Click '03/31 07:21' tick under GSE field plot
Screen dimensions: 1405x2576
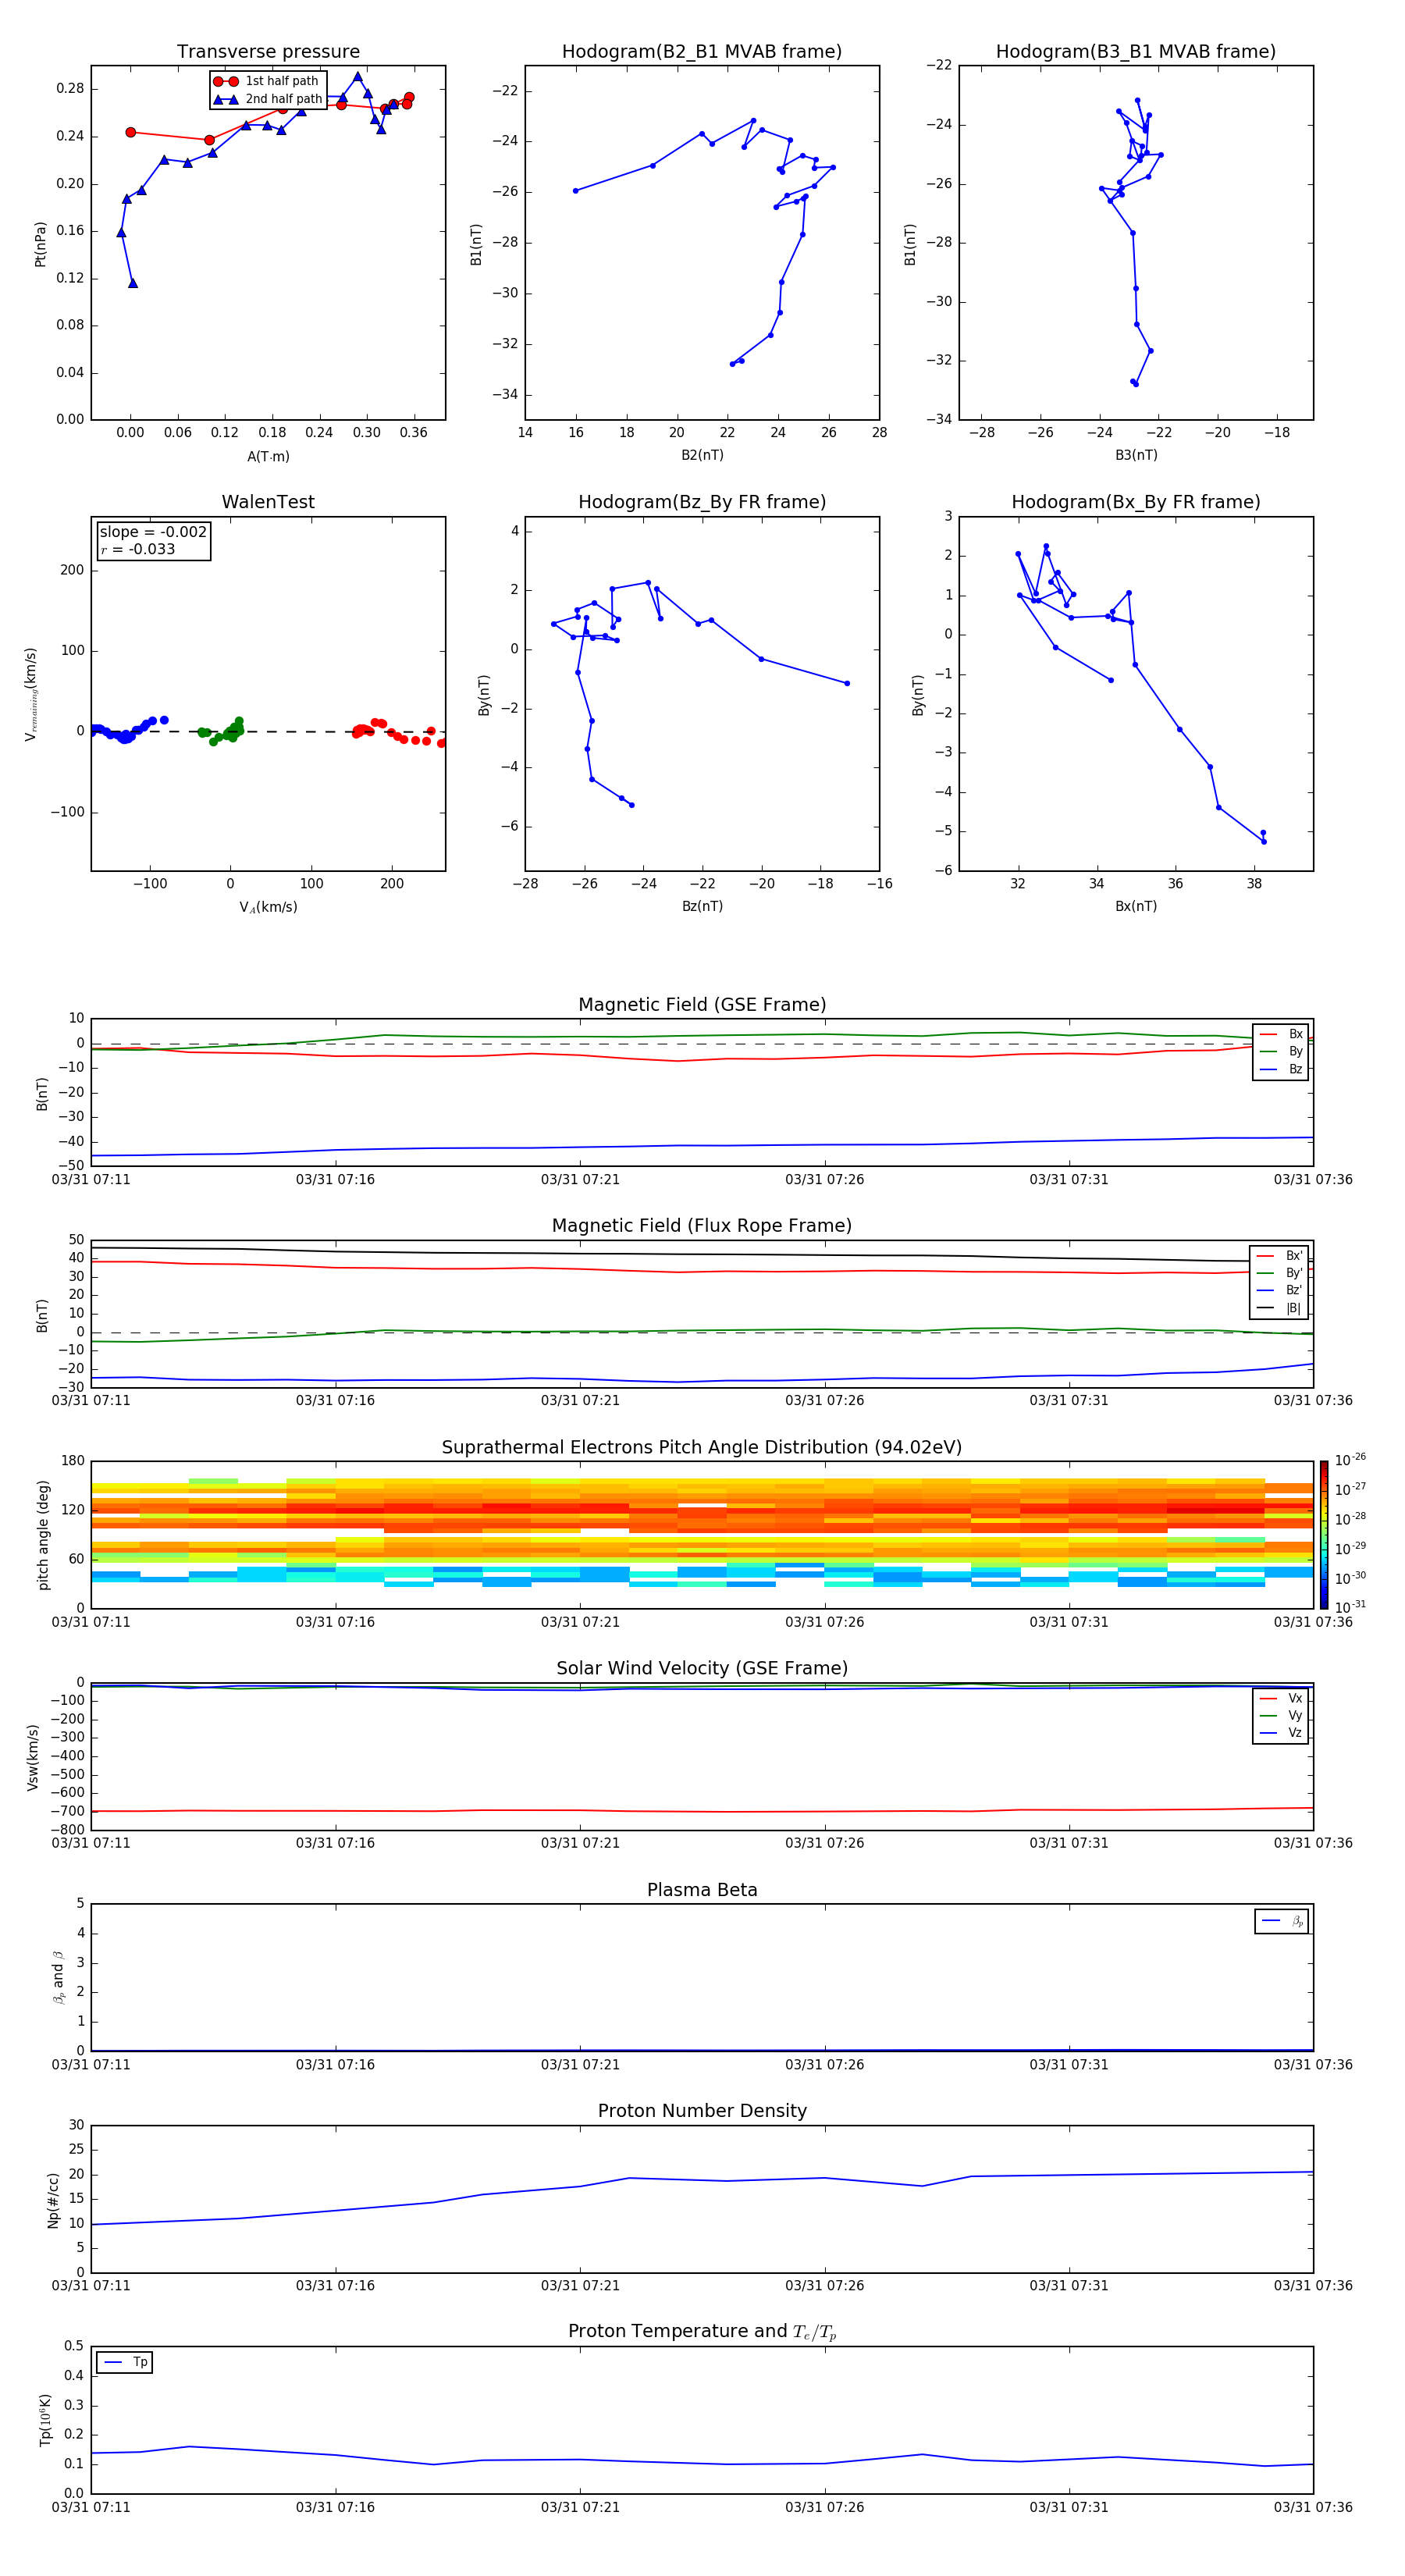(x=580, y=1180)
